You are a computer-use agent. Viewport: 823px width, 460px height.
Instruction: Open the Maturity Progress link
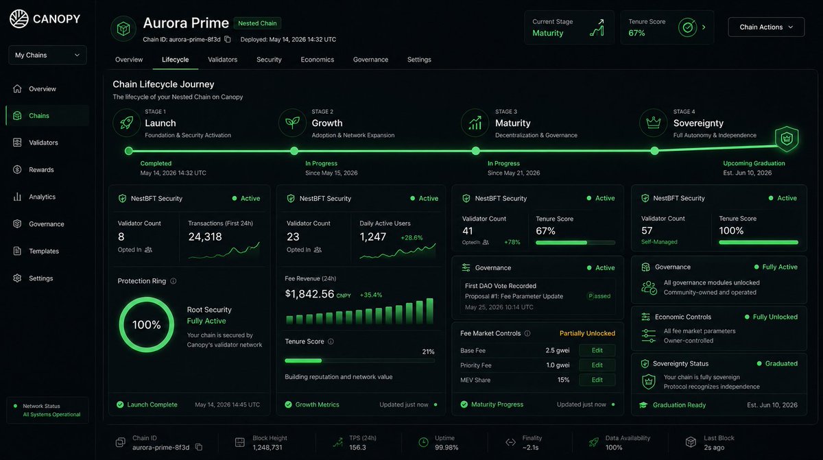pyautogui.click(x=497, y=404)
